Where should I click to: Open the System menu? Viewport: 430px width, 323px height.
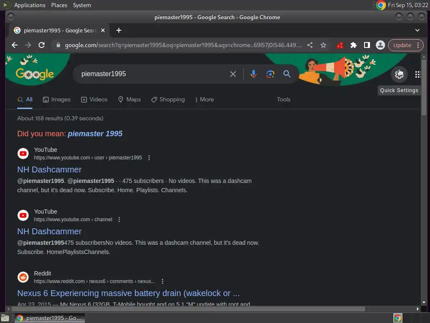click(x=82, y=5)
